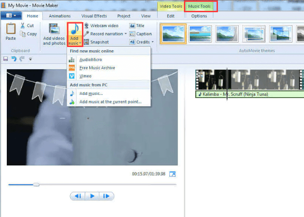Screen dimensions: 304x217
Task: Add a Caption to the clip
Action: pyautogui.click(x=140, y=34)
